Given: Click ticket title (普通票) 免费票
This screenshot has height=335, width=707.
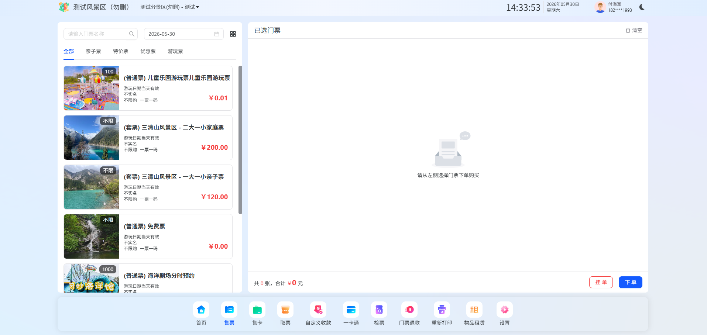Looking at the screenshot, I should point(144,226).
